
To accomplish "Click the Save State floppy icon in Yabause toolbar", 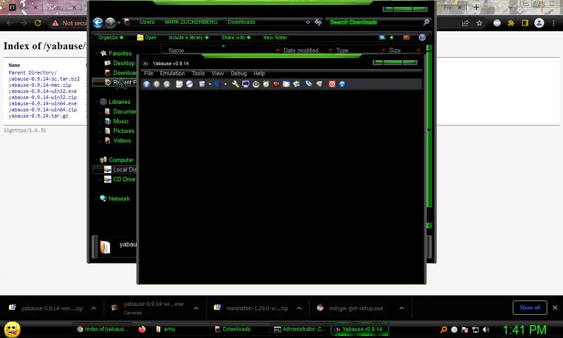I will pos(202,84).
